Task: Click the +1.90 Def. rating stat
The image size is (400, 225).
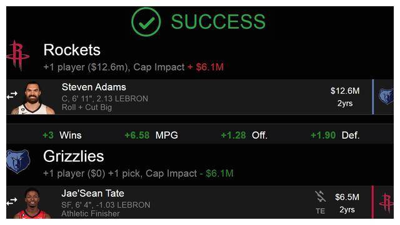Action: [x=335, y=135]
